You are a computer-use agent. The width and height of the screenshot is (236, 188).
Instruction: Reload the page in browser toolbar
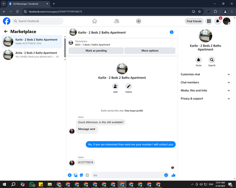pos(17,12)
